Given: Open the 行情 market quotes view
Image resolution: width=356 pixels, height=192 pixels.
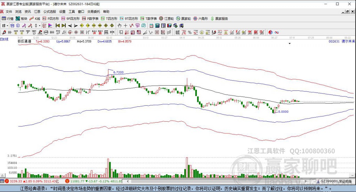Looking at the screenshot, I should pos(7,18).
